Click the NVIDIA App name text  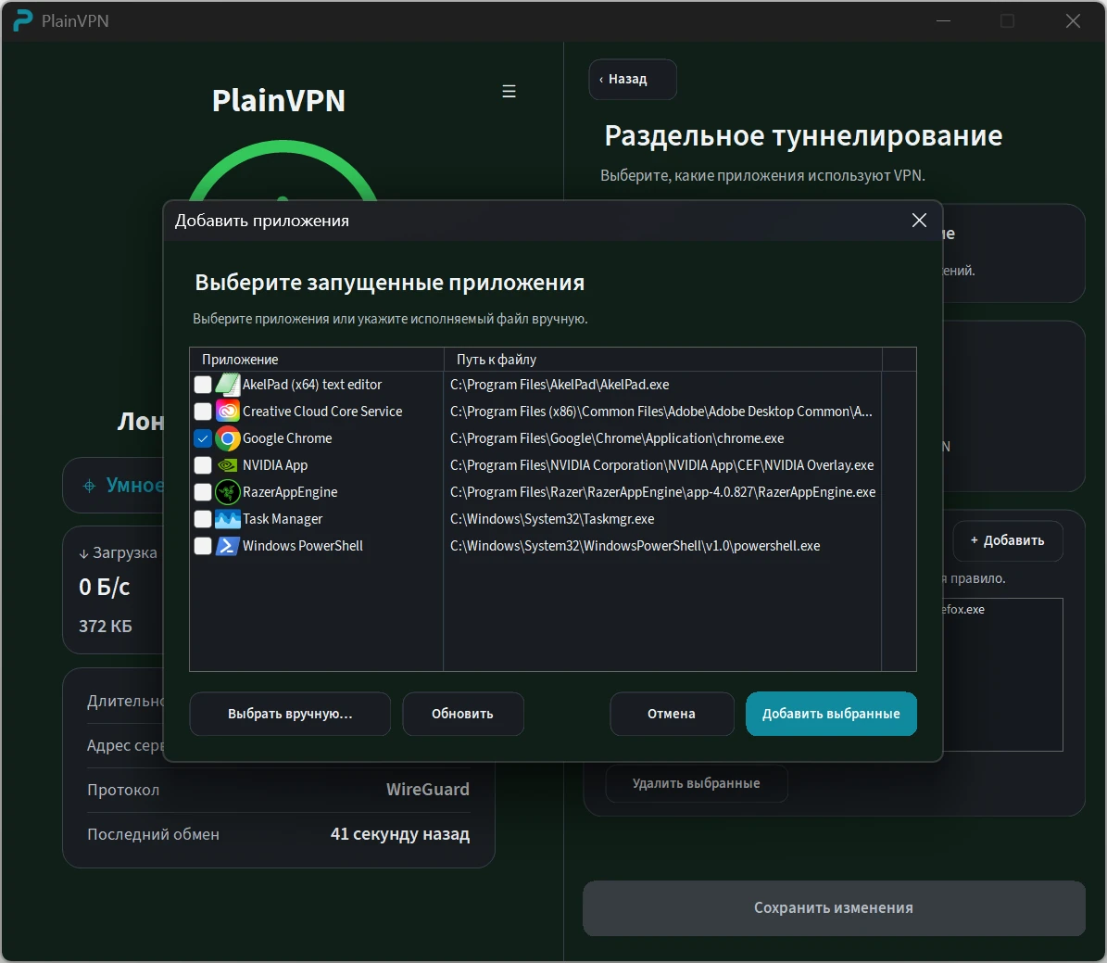pos(275,465)
